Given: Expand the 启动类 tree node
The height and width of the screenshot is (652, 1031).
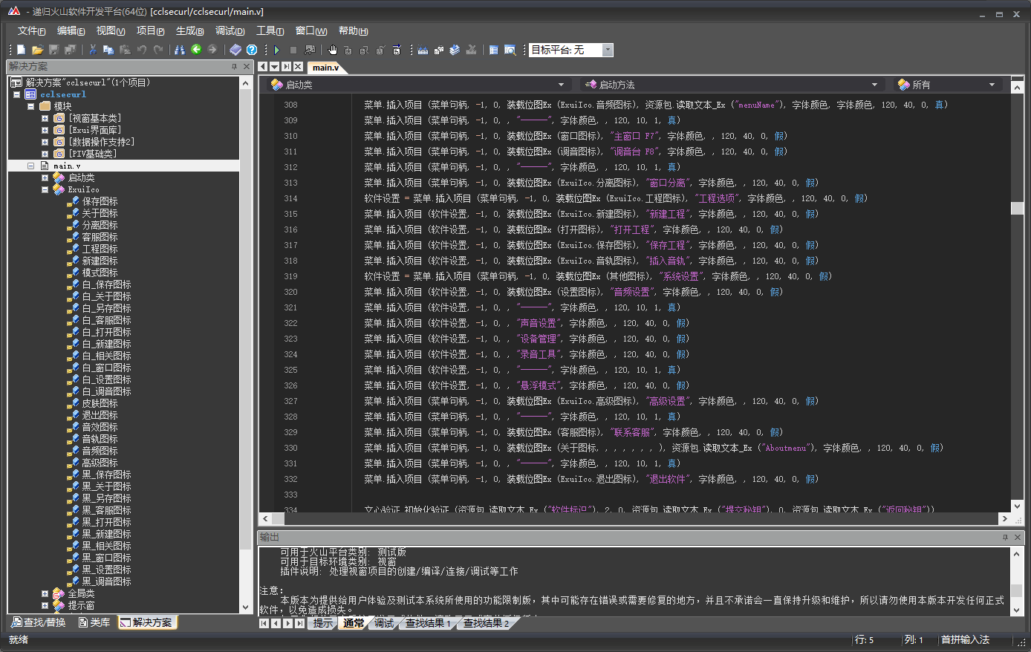Looking at the screenshot, I should click(45, 177).
